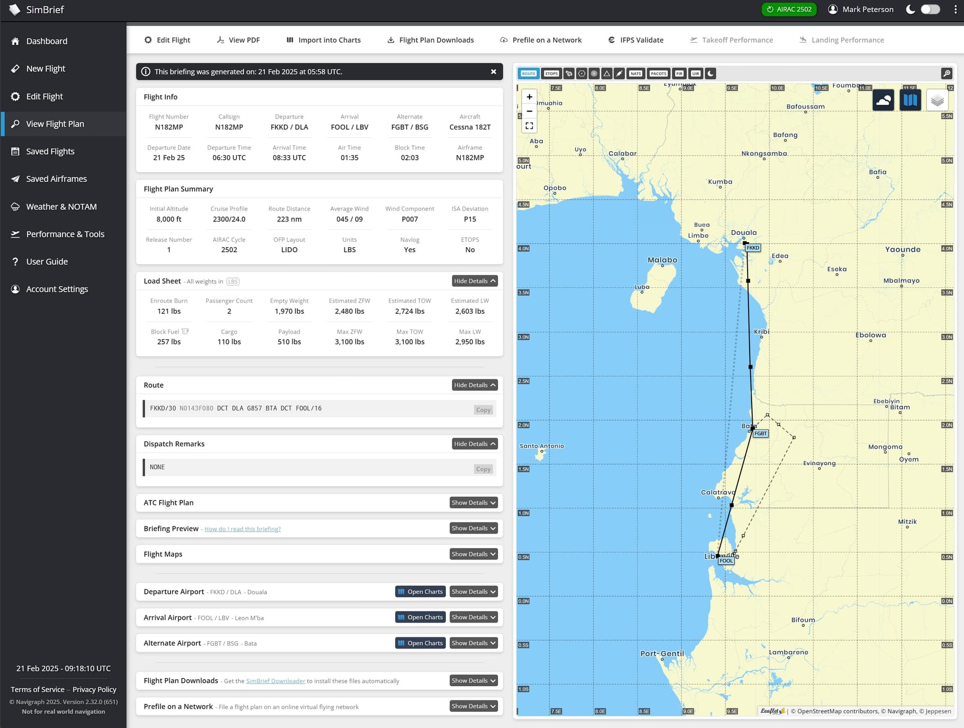Click the SimBrief logo icon

pos(15,10)
